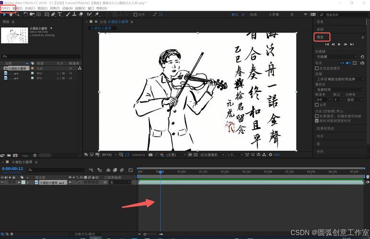Step to next frame in Preview panel

pos(346,44)
